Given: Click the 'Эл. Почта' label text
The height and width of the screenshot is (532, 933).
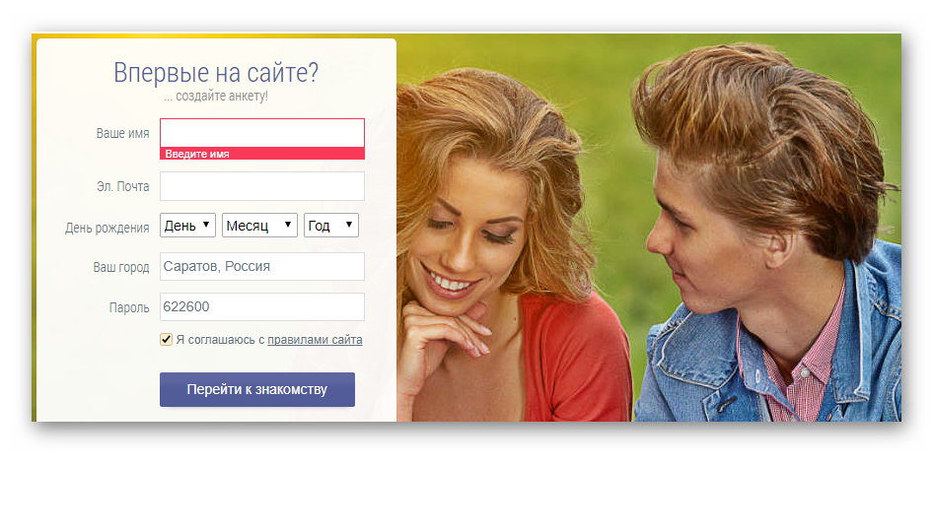Looking at the screenshot, I should (x=122, y=186).
